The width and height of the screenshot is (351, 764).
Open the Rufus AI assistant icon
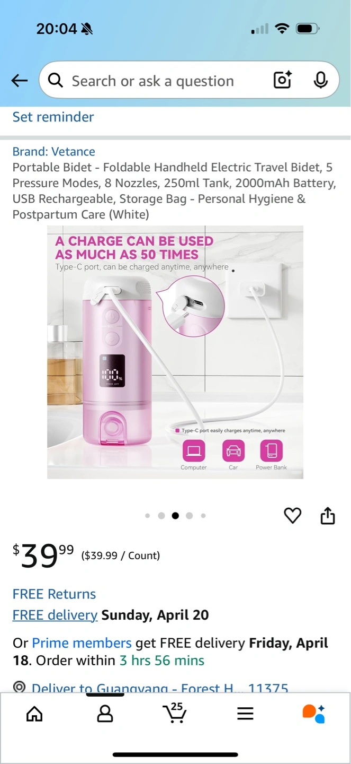point(313,714)
